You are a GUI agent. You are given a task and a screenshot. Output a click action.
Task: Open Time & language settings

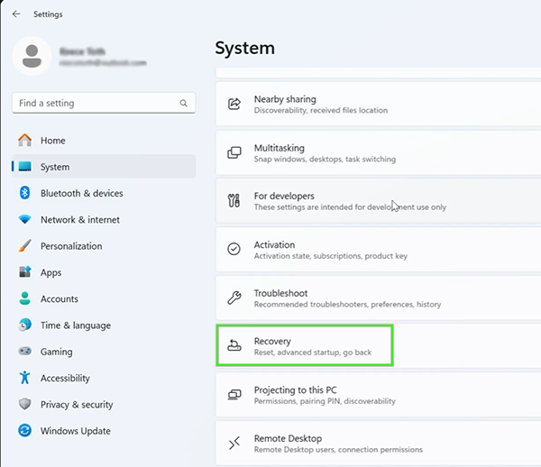coord(104,325)
